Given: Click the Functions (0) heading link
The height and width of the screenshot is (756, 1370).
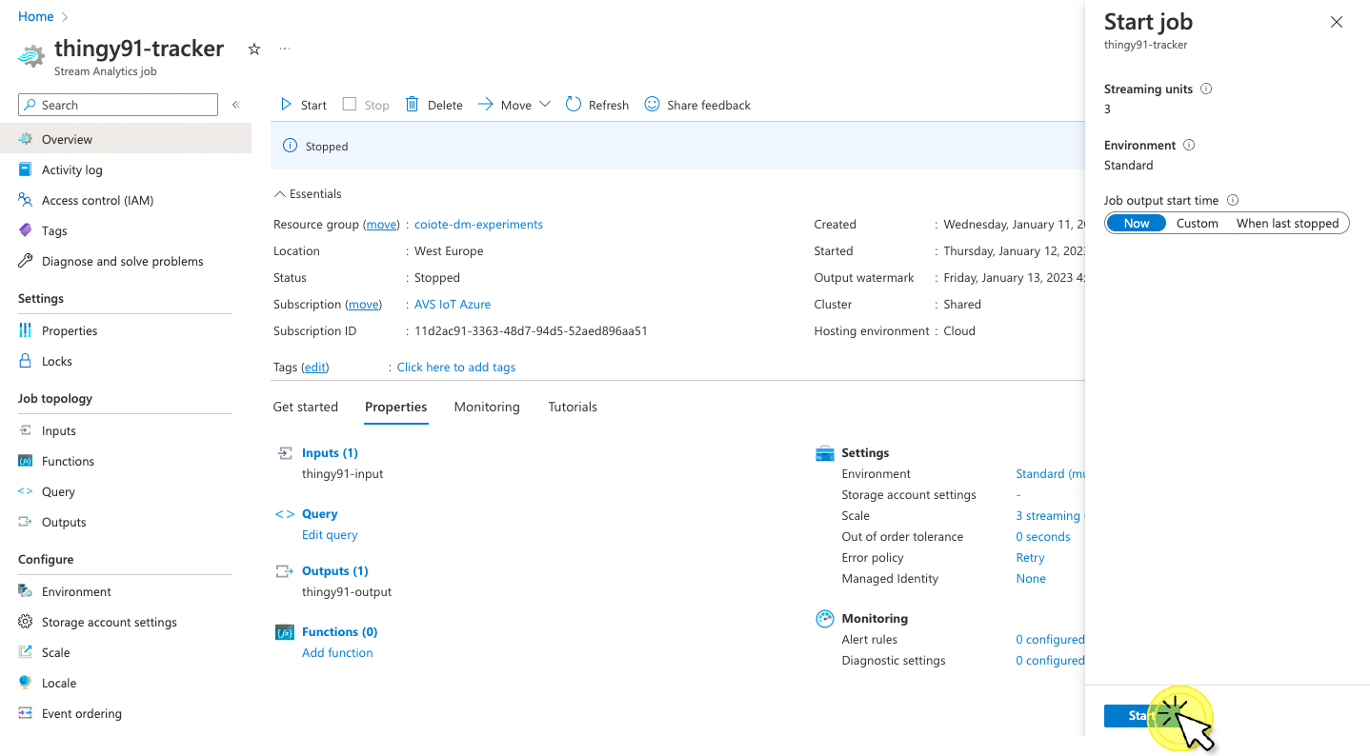Looking at the screenshot, I should point(340,632).
